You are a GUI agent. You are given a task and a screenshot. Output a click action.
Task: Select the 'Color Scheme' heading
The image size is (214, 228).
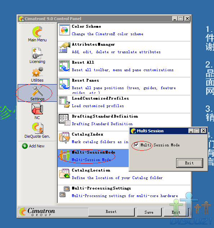(x=86, y=27)
